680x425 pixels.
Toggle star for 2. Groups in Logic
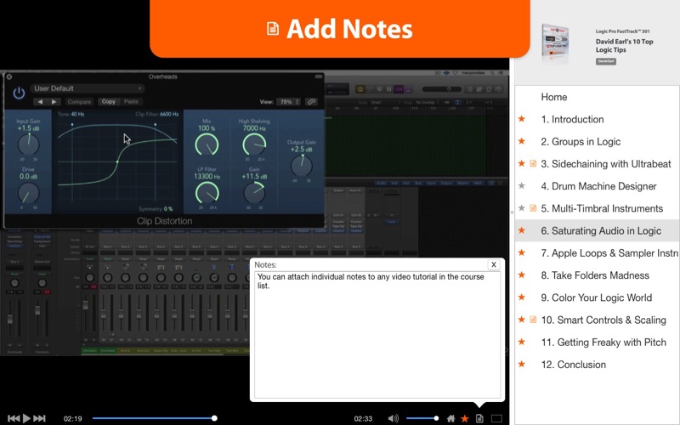[522, 141]
